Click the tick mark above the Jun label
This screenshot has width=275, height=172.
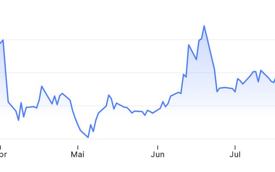tap(158, 147)
